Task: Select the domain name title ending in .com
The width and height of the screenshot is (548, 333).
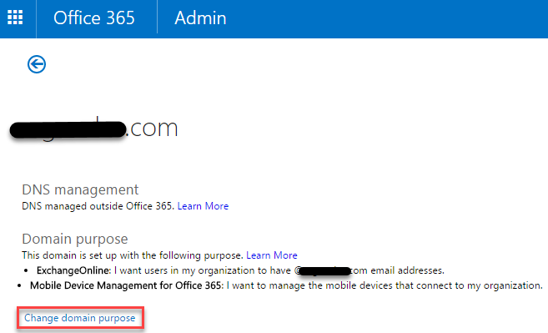Action: (93, 129)
